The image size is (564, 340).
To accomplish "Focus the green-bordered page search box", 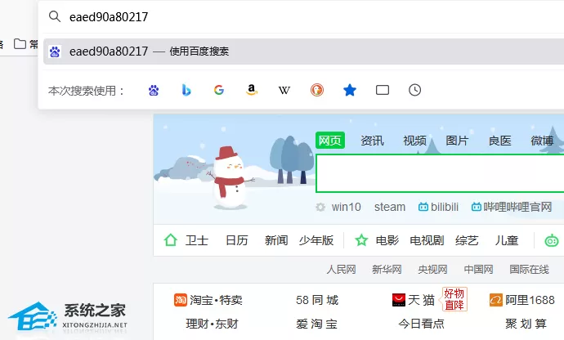I will click(440, 173).
